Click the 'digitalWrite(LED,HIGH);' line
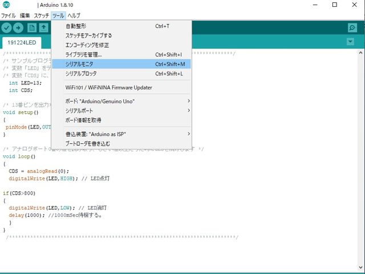This screenshot has width=365, height=274. 43,179
